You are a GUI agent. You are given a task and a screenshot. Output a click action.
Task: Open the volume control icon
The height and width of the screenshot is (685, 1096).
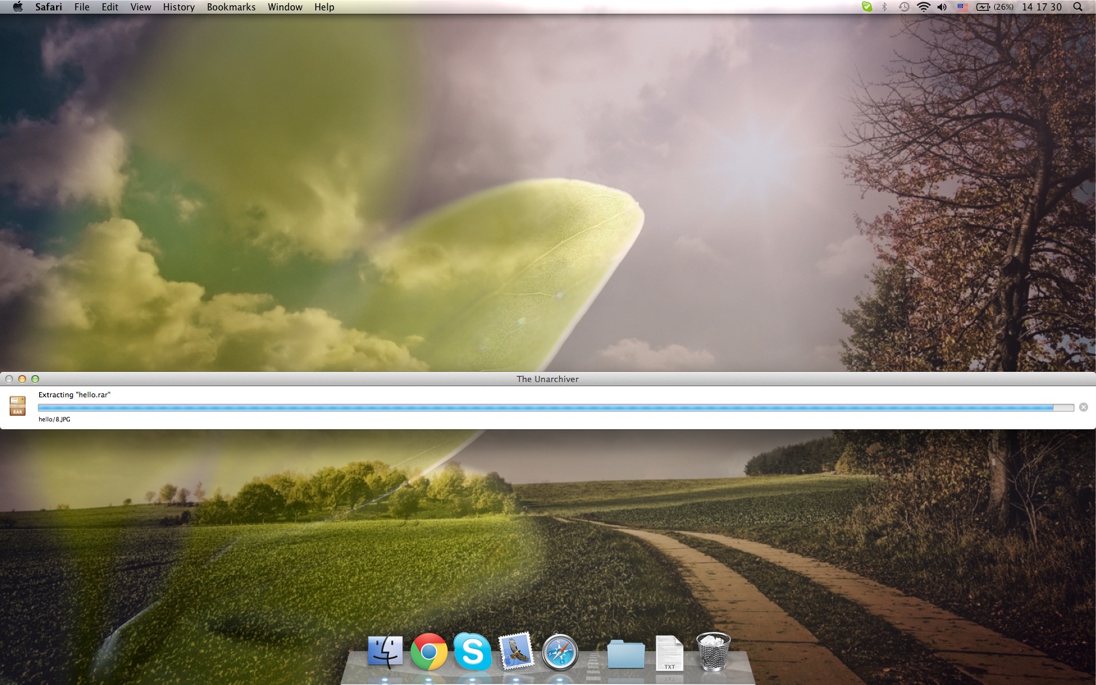tap(942, 7)
